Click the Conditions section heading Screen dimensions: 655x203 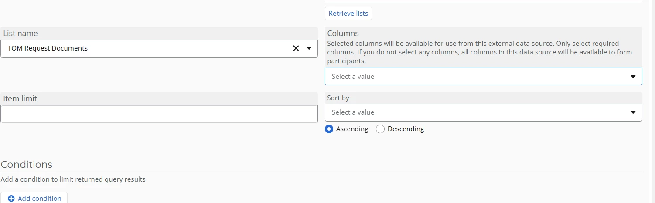[27, 165]
